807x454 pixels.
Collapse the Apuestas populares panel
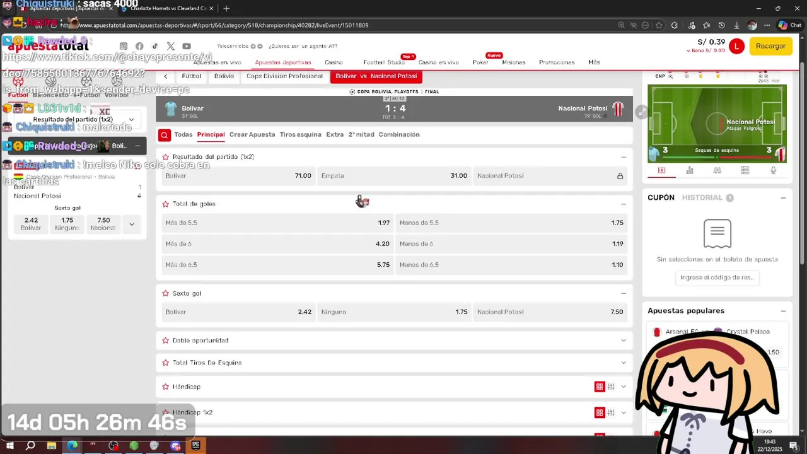783,311
